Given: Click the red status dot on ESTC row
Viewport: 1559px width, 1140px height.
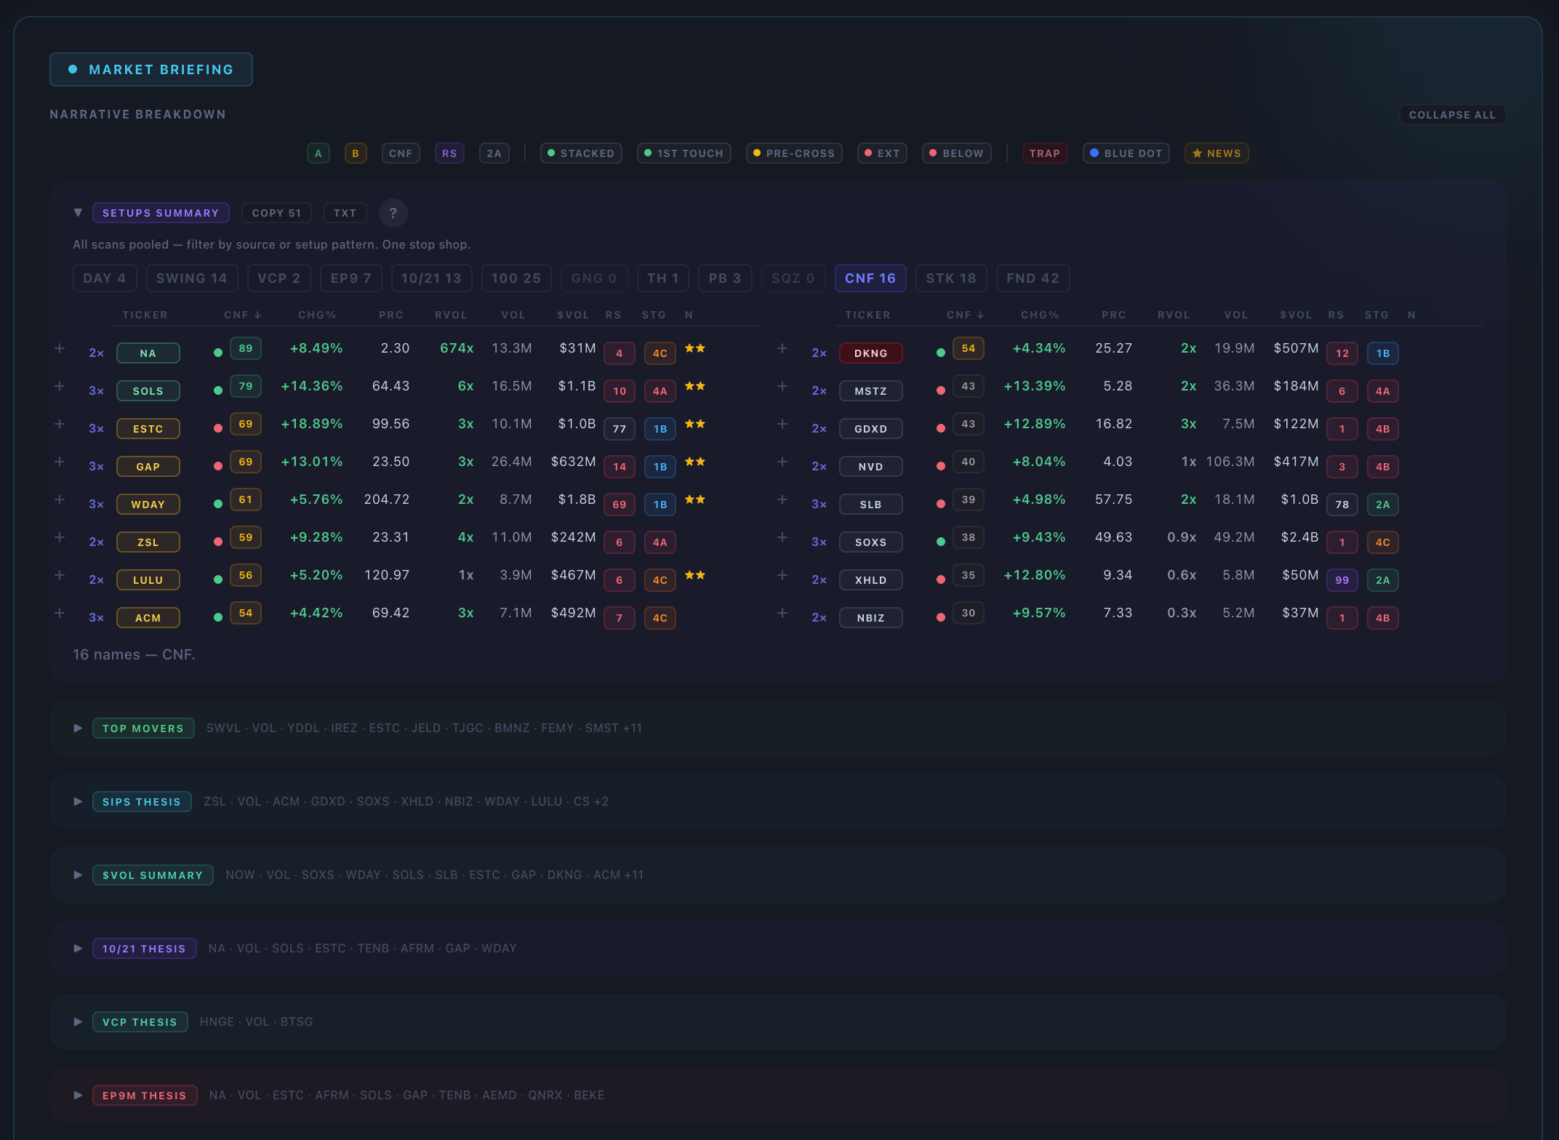Looking at the screenshot, I should [x=218, y=428].
